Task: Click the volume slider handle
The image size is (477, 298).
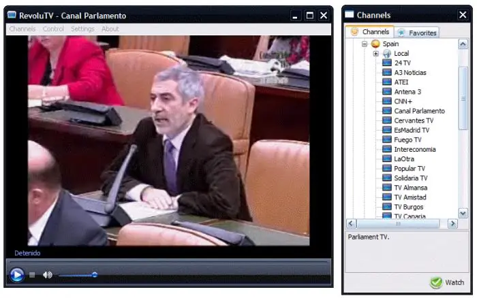Action: (x=95, y=275)
